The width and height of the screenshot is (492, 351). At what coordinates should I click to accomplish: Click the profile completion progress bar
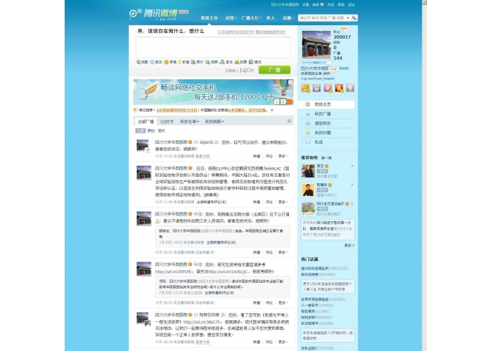(316, 62)
